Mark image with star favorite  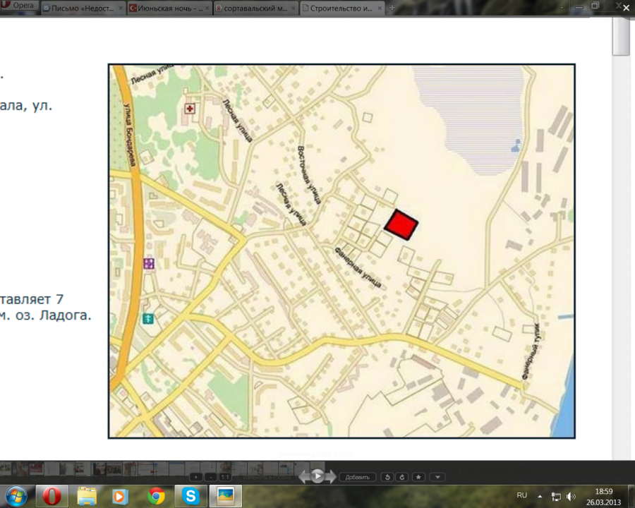click(418, 477)
